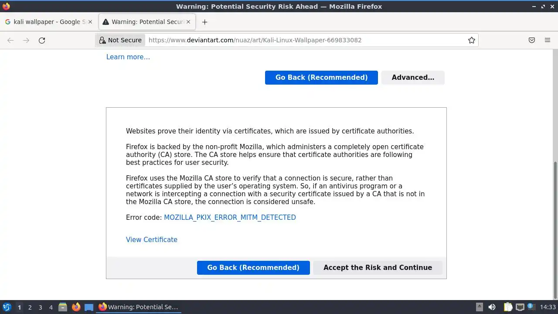
Task: Click the Firefox logo in the title bar
Action: (x=6, y=6)
